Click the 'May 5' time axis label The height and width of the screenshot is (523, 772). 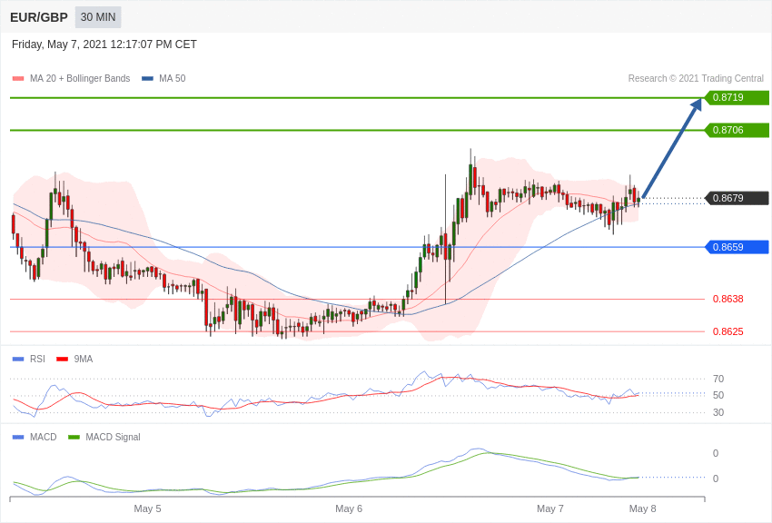click(x=147, y=508)
